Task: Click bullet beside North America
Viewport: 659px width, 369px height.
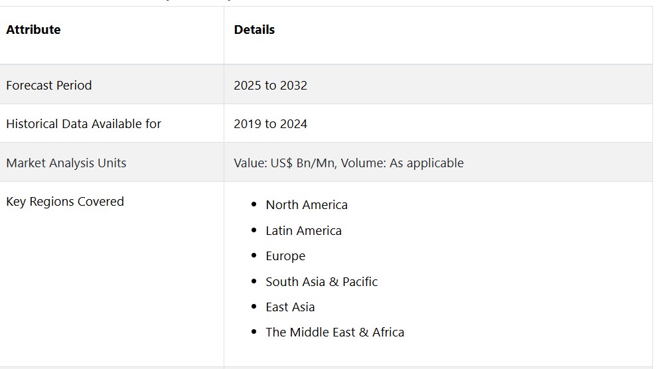Action: (x=254, y=204)
